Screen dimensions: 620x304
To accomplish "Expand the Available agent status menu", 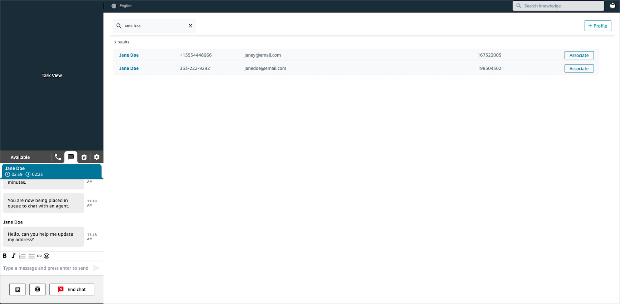I will 20,157.
